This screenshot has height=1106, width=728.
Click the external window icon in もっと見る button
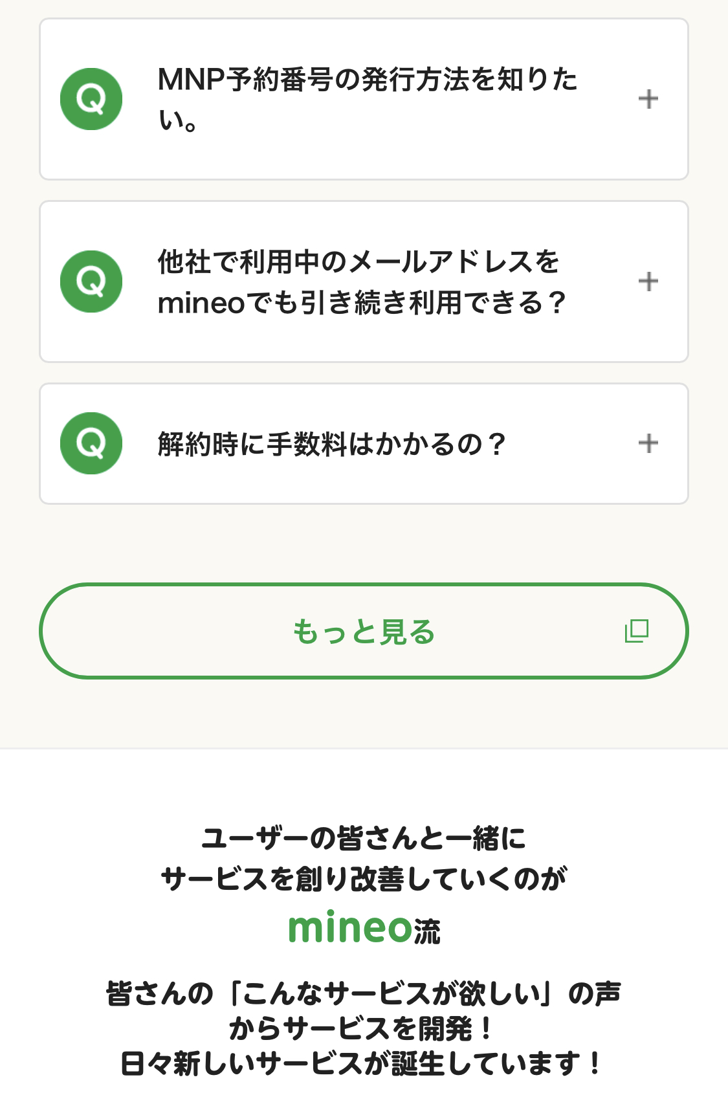[x=636, y=631]
